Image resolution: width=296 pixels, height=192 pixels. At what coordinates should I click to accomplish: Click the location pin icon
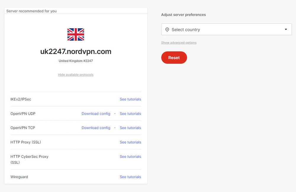167,30
